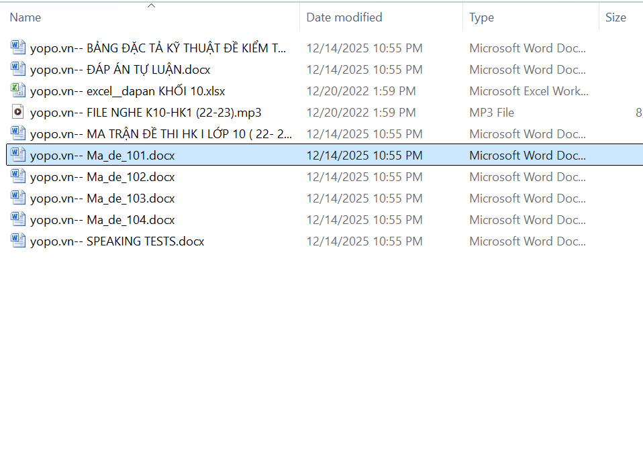Click Word icon of SPEAKING TESTS.docx
Screen dimensions: 643x450
tap(18, 241)
